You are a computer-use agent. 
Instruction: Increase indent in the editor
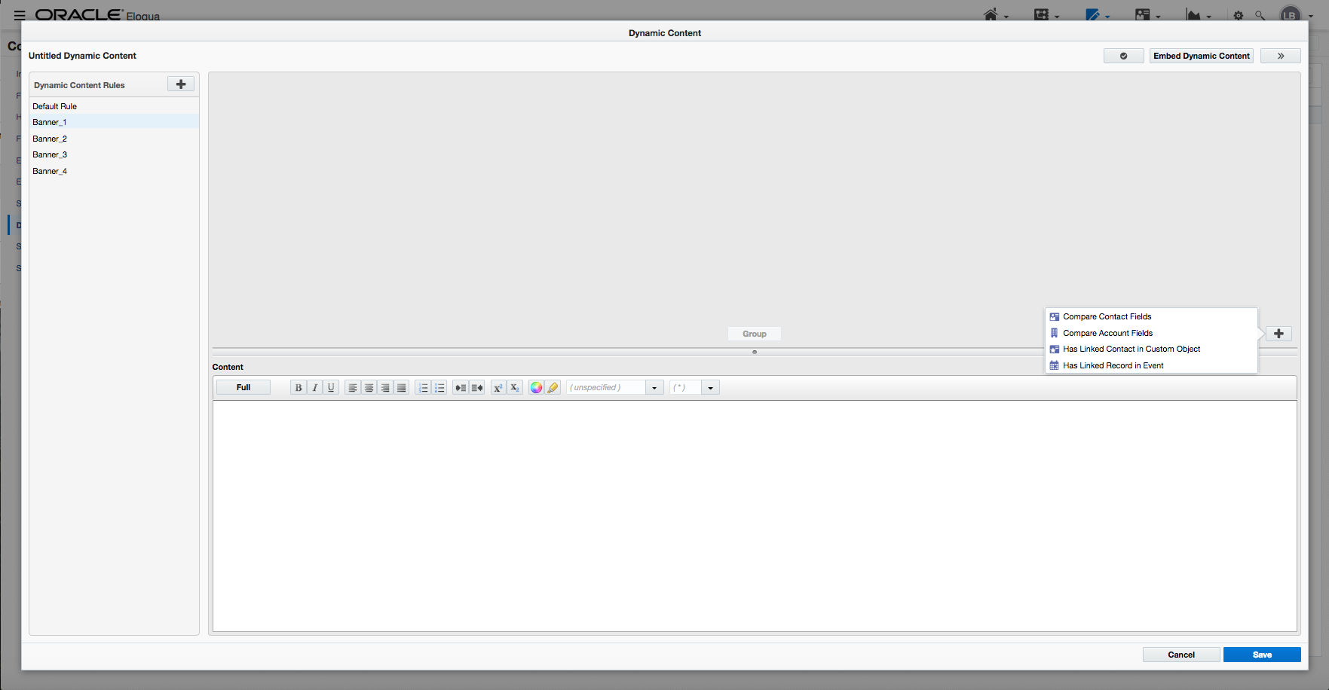pos(460,387)
